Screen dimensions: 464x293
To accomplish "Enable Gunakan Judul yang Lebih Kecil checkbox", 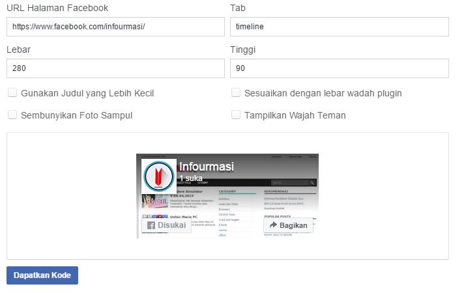I will 12,92.
